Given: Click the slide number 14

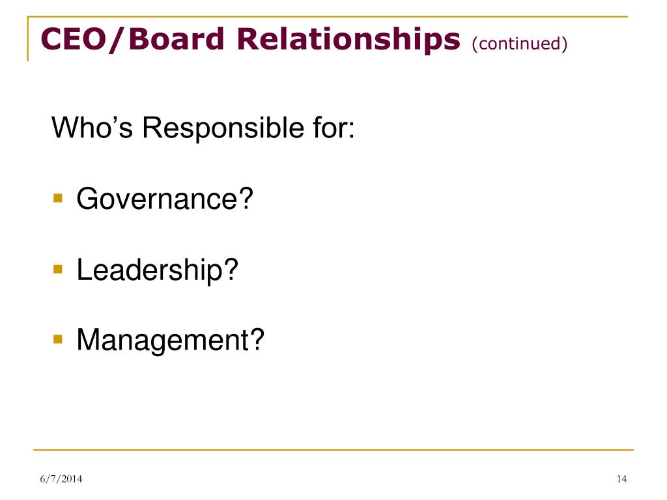Looking at the screenshot, I should 621,479.
